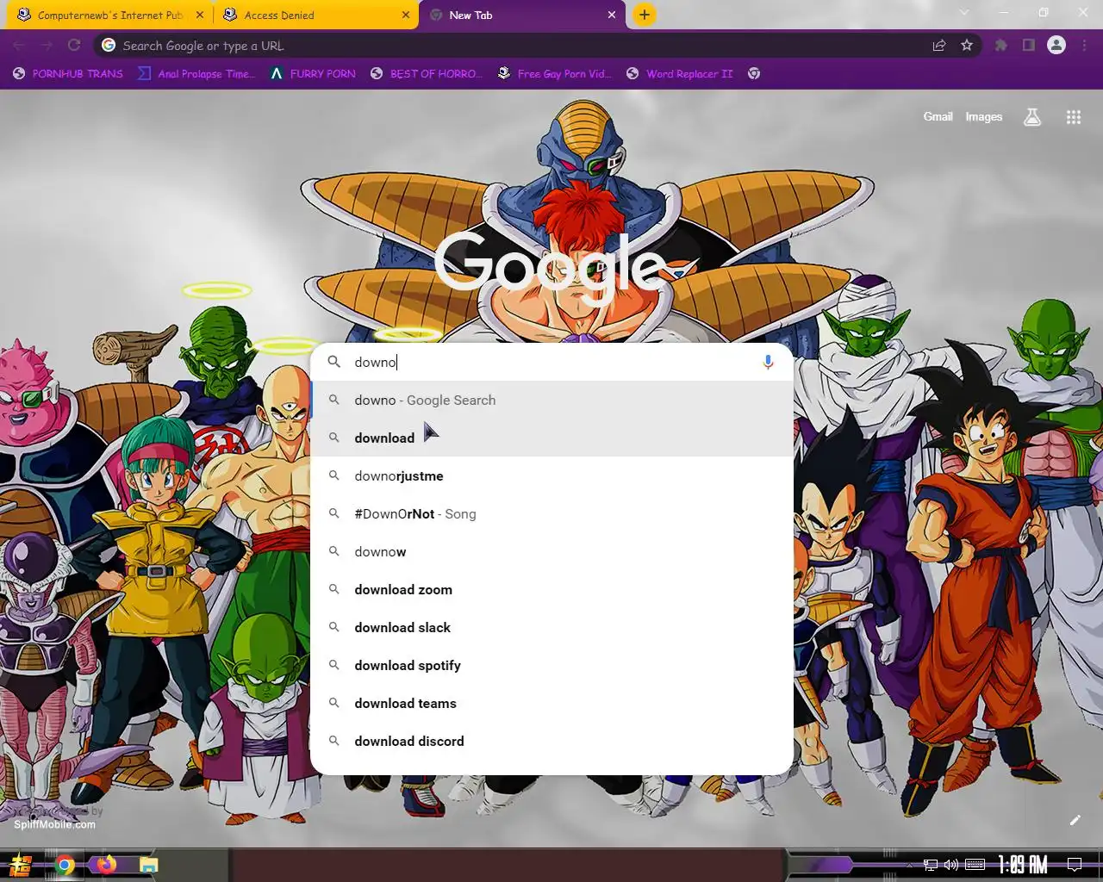Close the Access Denied tab
This screenshot has height=882, width=1103.
406,15
